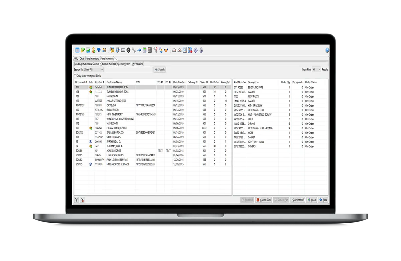The image size is (401, 261).
Task: Sort by the Customer Name column header
Action: pyautogui.click(x=114, y=82)
